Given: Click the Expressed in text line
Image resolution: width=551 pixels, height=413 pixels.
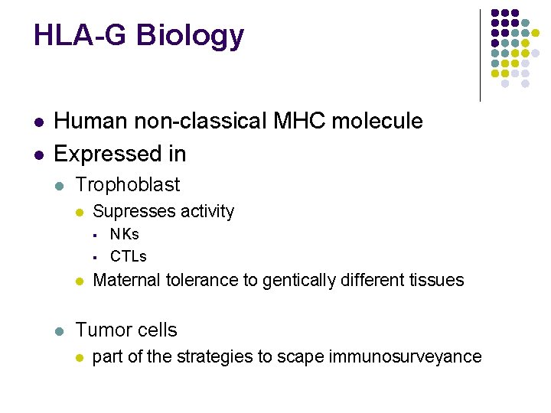Looking at the screenshot, I should [120, 154].
